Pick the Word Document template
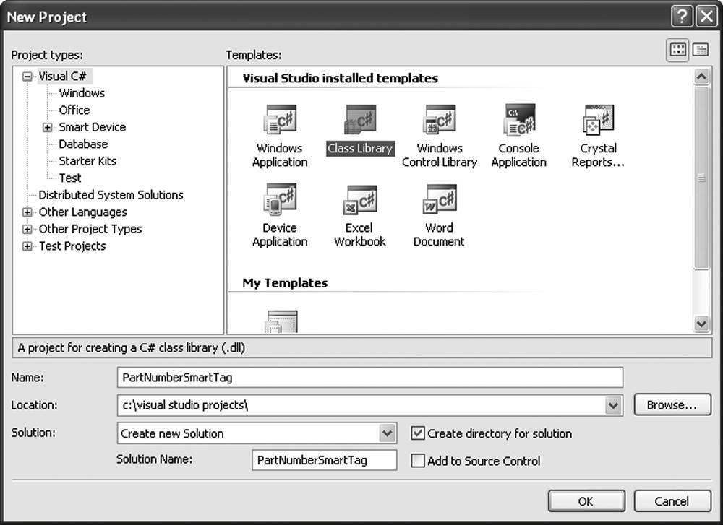 coord(440,199)
